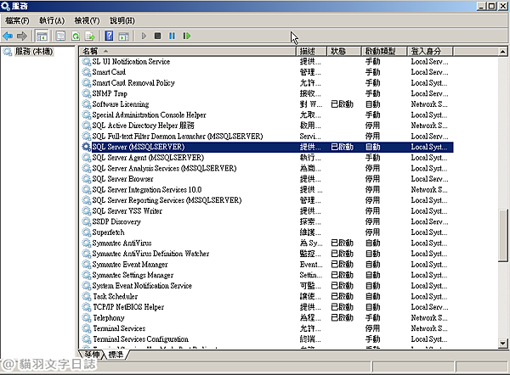This screenshot has width=510, height=375.
Task: Sort by the 狀態 column header
Action: click(x=343, y=51)
